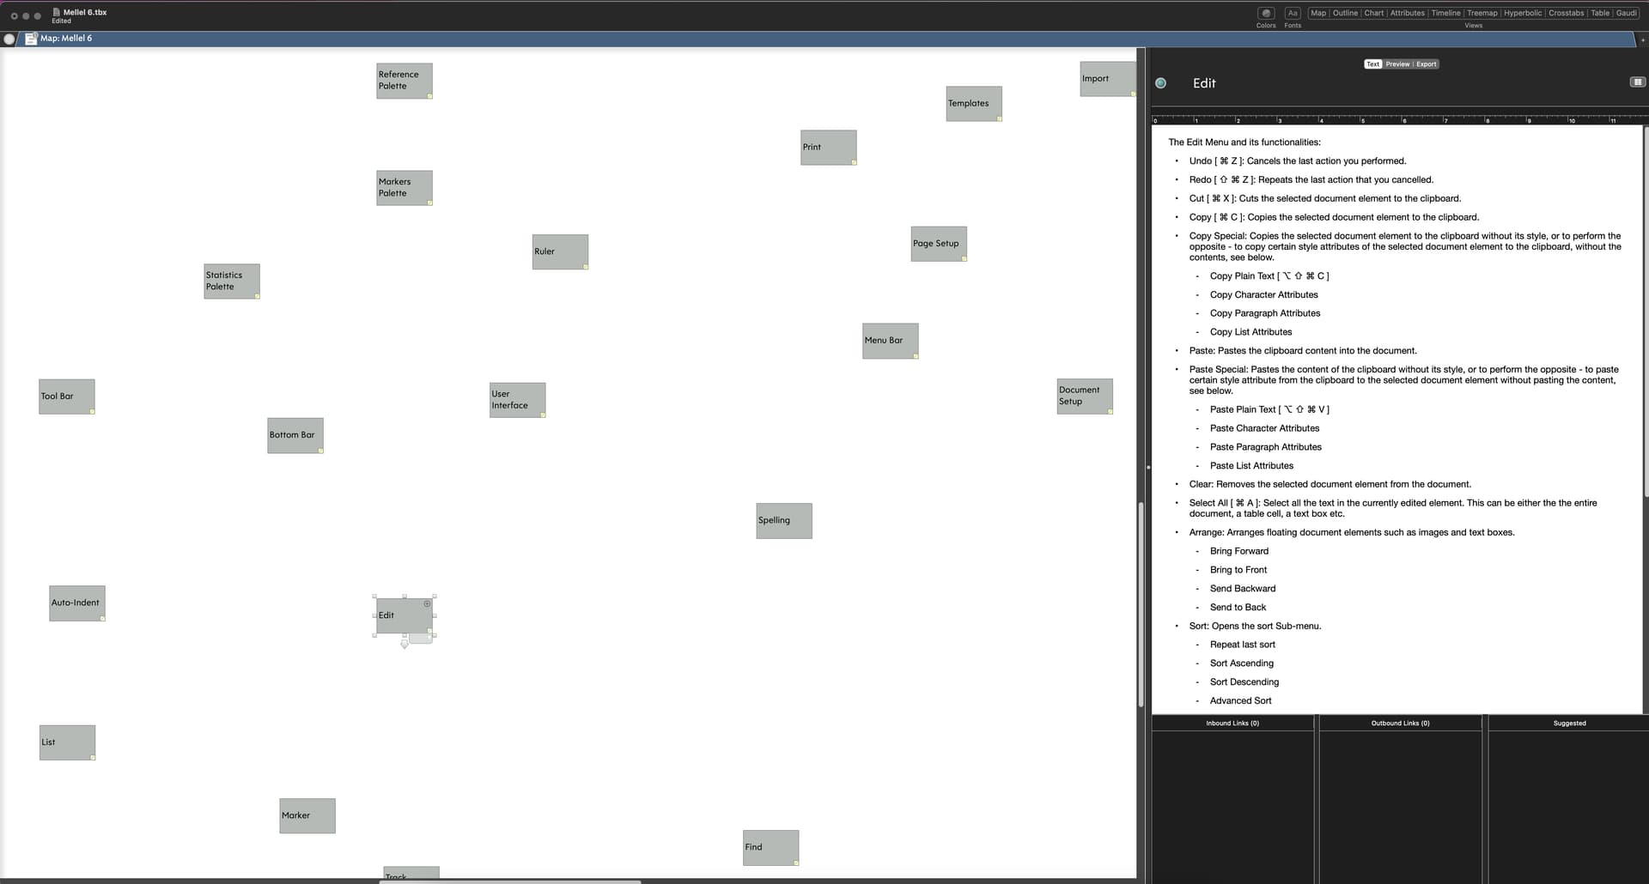Click the displayed attributes table icon
The image size is (1649, 884).
[1637, 82]
